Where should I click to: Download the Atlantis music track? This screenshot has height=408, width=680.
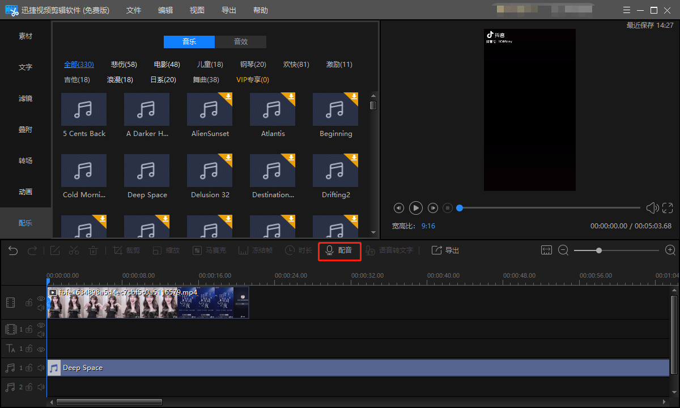pos(291,97)
